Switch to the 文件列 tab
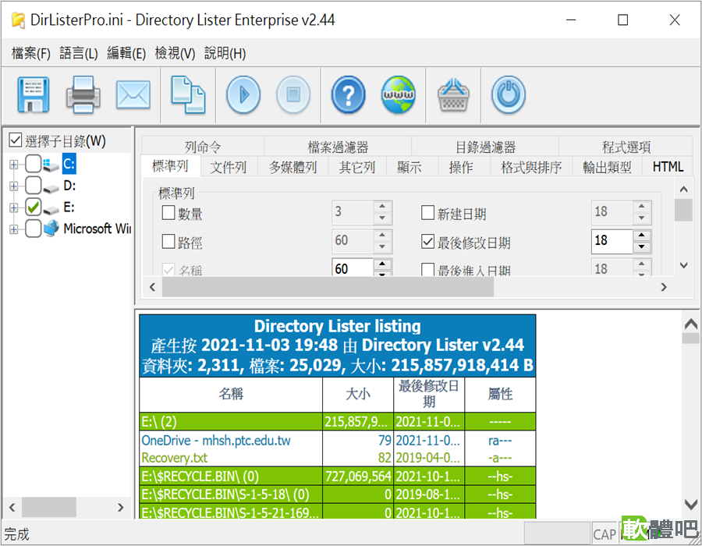This screenshot has width=702, height=546. pos(229,168)
